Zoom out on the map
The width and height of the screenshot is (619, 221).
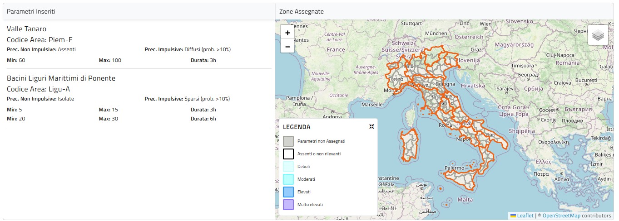[x=287, y=46]
